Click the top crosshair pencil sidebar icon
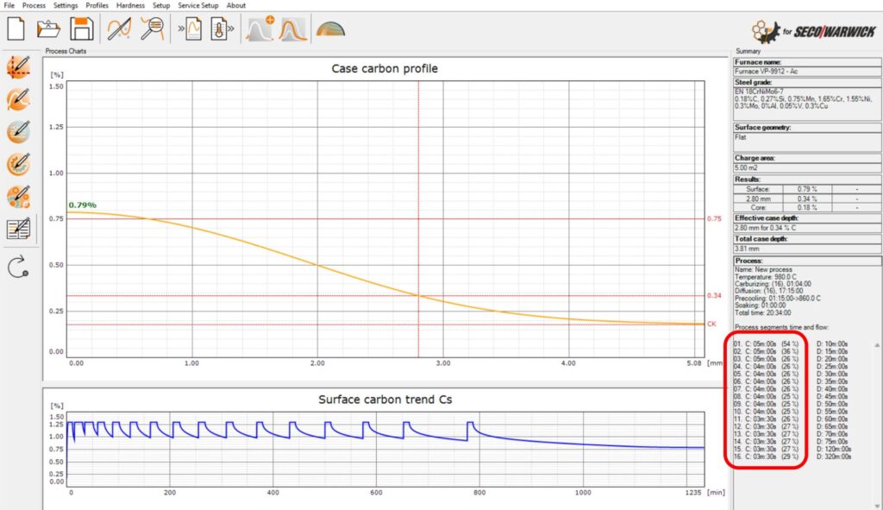The height and width of the screenshot is (510, 883). [18, 67]
